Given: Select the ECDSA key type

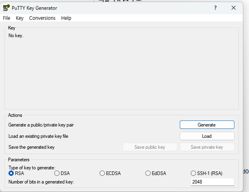Looking at the screenshot, I should coord(110,173).
